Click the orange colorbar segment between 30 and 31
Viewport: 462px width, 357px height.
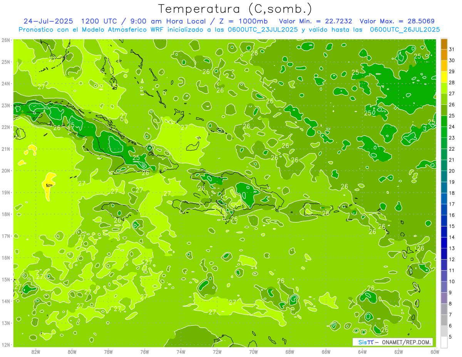pos(444,55)
